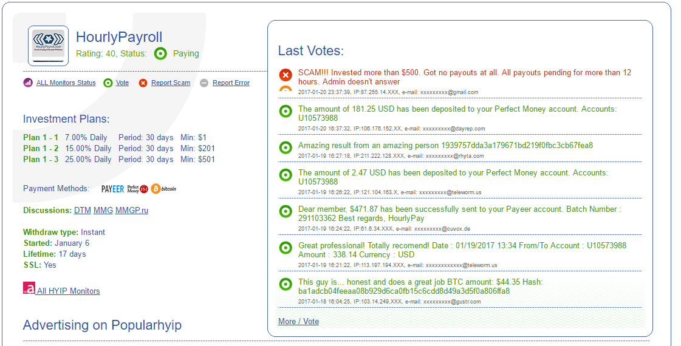Click the Payment Methods label
The height and width of the screenshot is (346, 681).
point(56,188)
